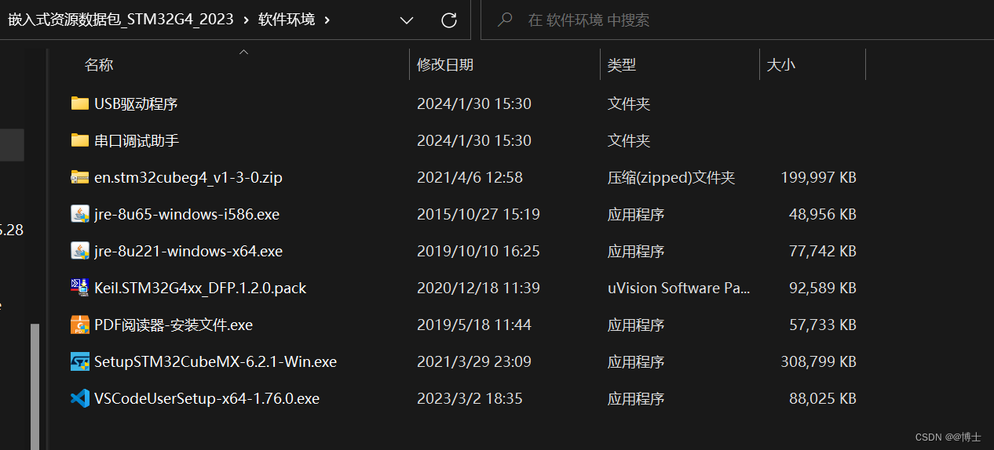Click the date 2021/4/6 12:58
Screen dimensions: 994x450
coord(470,177)
